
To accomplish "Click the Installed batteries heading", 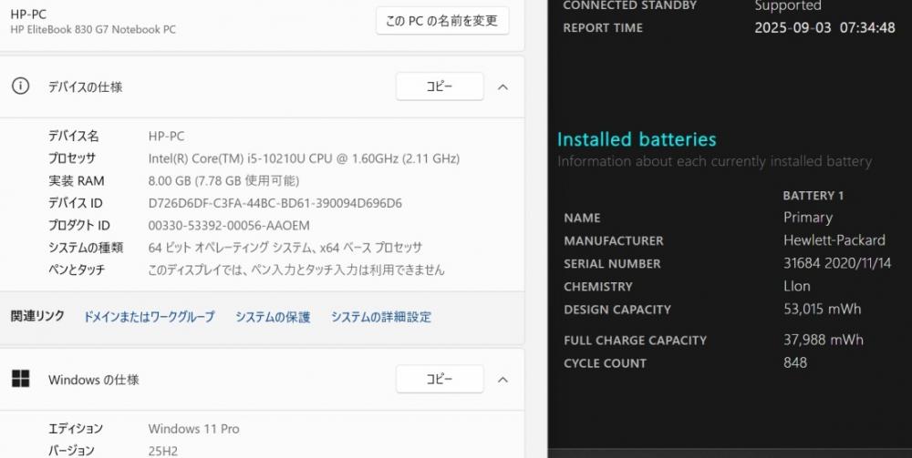I will [637, 139].
